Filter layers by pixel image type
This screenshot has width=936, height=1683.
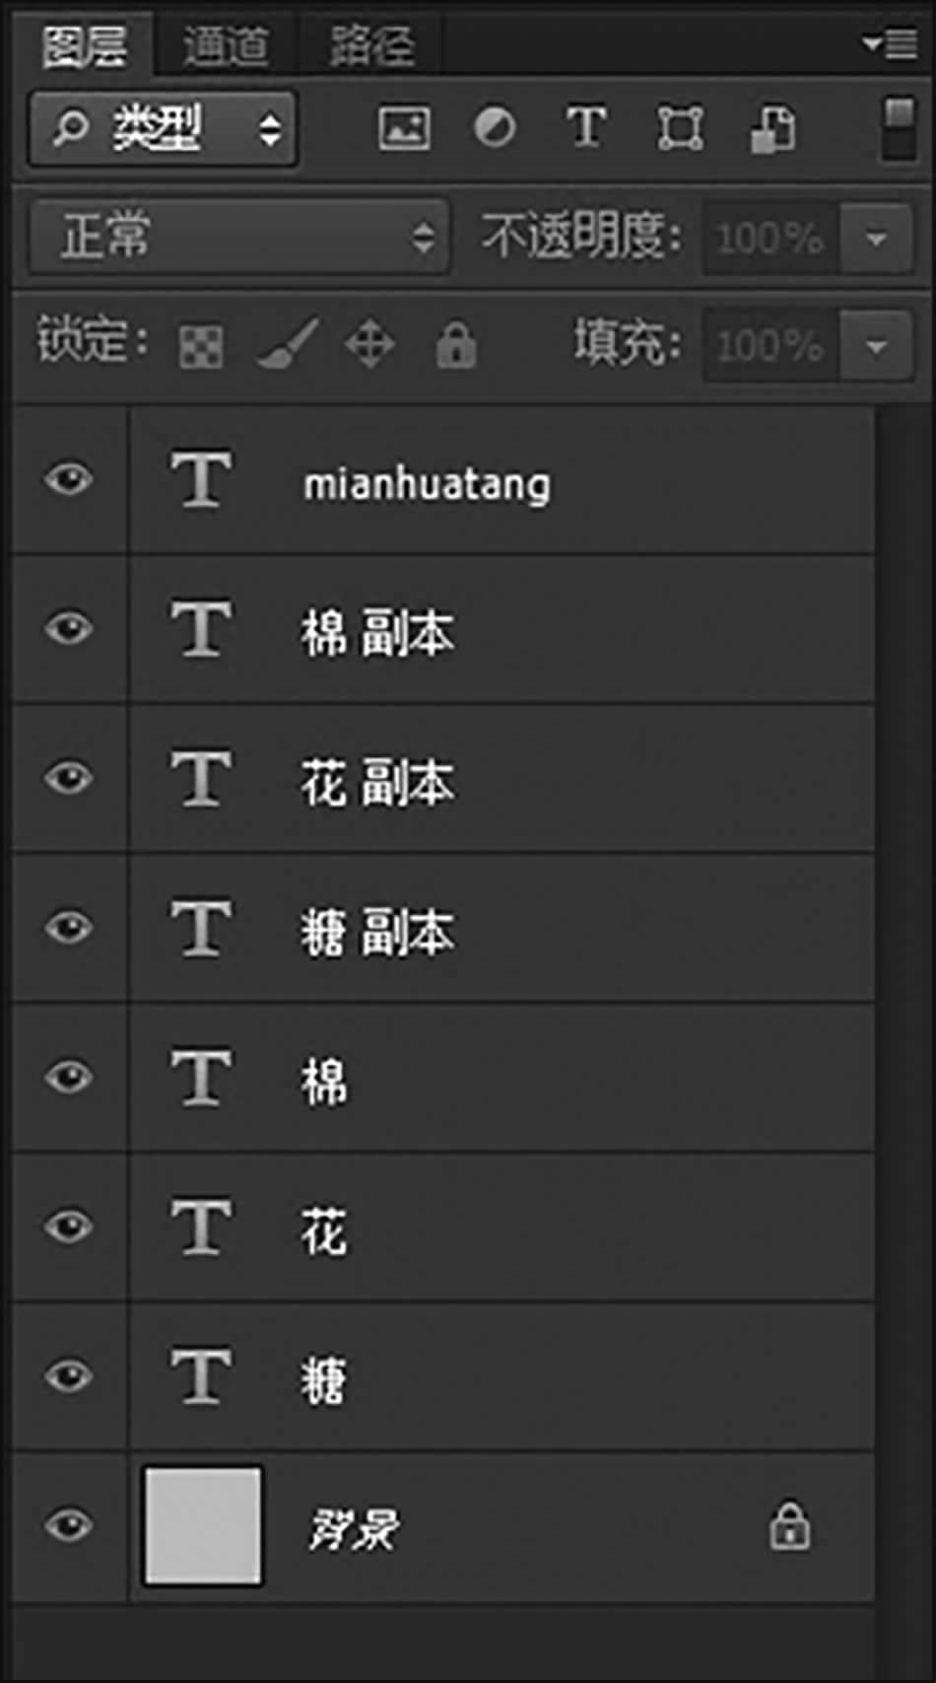pos(404,128)
